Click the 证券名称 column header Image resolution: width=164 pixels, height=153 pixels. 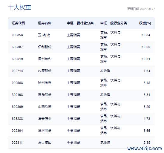(x=45, y=23)
